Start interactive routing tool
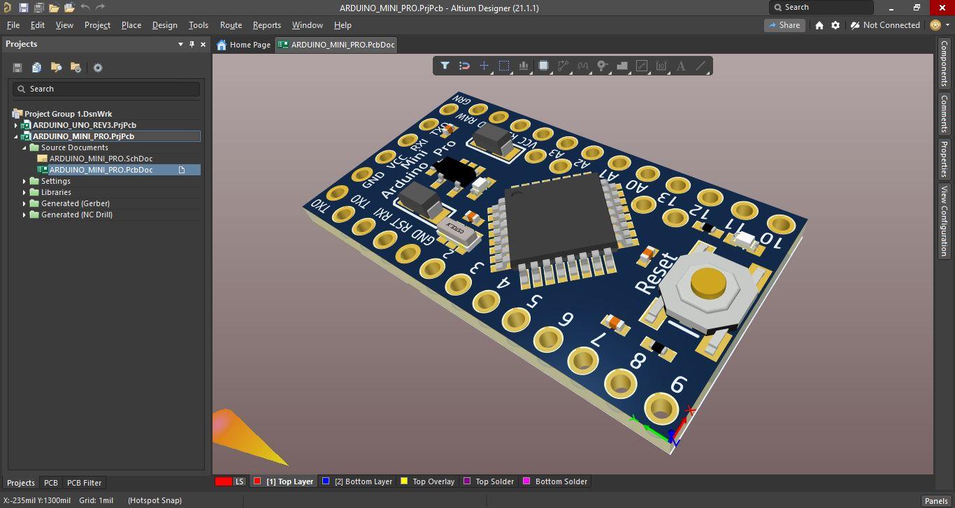This screenshot has width=955, height=508. pos(563,66)
